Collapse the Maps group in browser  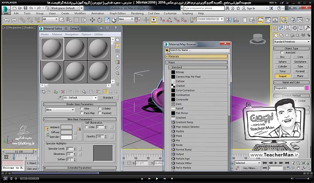[197, 62]
